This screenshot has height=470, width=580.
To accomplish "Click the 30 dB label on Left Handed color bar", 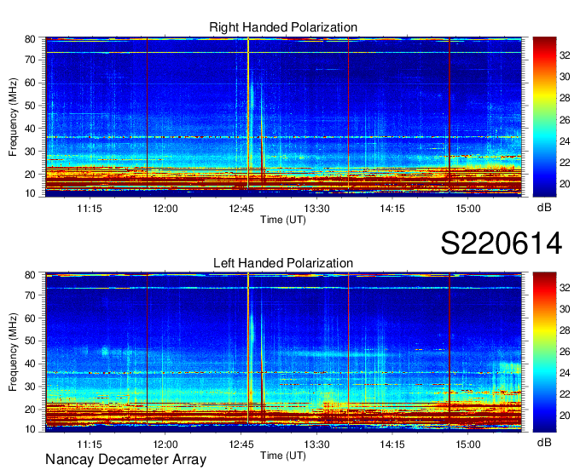I will (565, 309).
